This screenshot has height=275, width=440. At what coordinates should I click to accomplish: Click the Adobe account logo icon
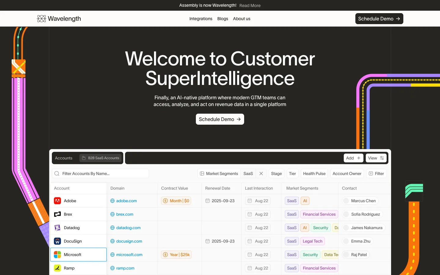[x=57, y=201]
